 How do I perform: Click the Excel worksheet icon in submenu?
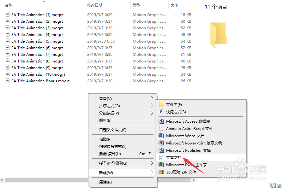[161, 165]
